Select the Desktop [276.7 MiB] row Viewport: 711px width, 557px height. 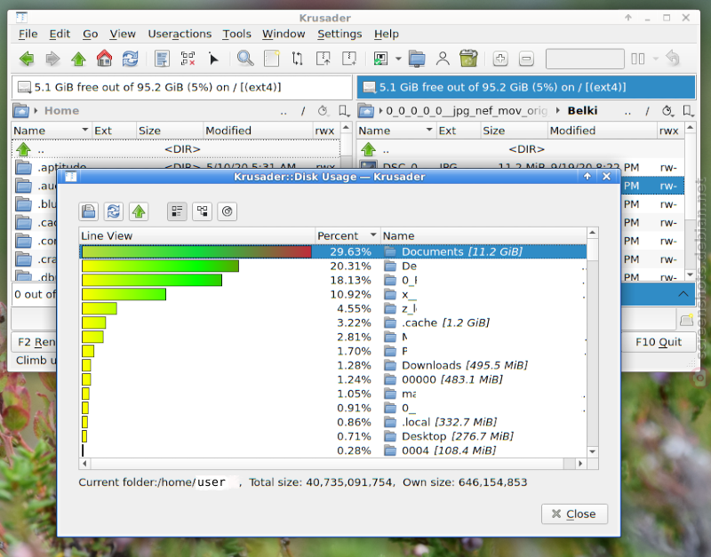tap(332, 436)
